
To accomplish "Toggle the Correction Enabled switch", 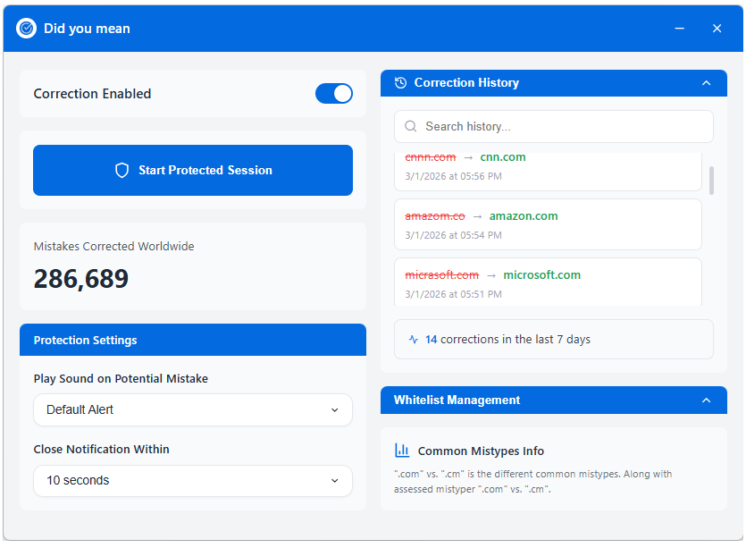I will pyautogui.click(x=334, y=93).
